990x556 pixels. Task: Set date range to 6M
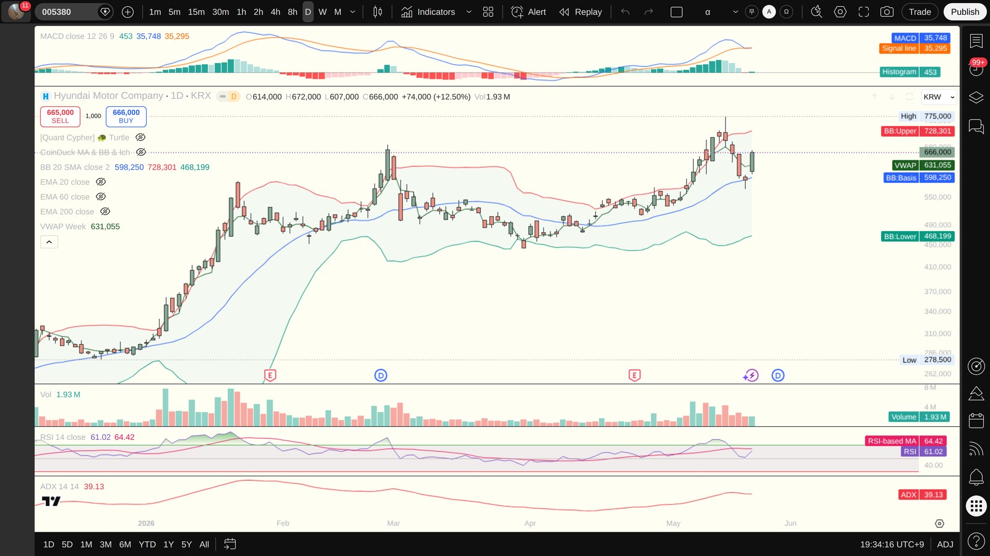click(x=125, y=544)
